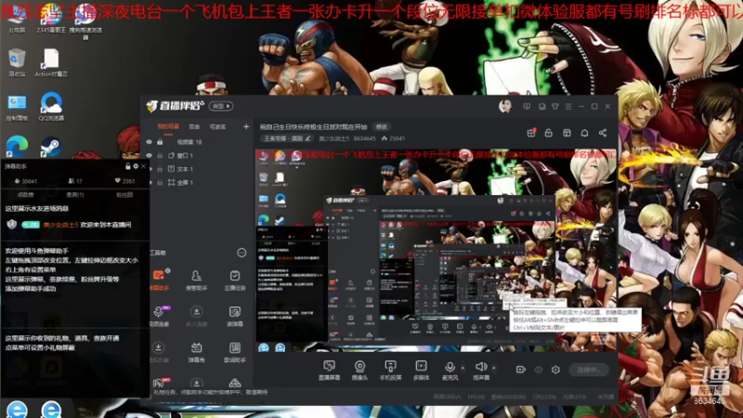Click the record video icon beside settings
This screenshot has height=418, width=743.
click(521, 369)
